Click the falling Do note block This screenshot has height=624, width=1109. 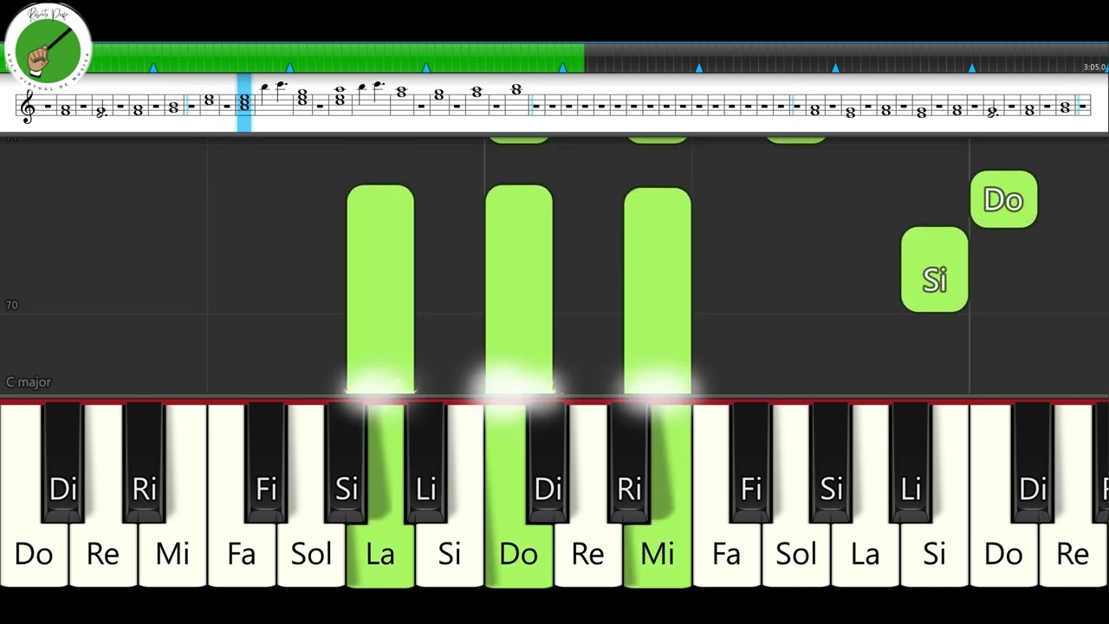pos(1003,199)
